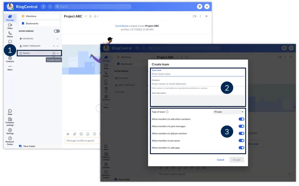Open Mentions in the back window
299x186 pixels.
click(x=39, y=16)
